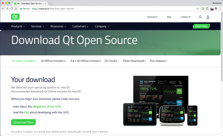The height and width of the screenshot is (136, 223).
Task: Open the obligations of the LGPL link
Action: 47,107
